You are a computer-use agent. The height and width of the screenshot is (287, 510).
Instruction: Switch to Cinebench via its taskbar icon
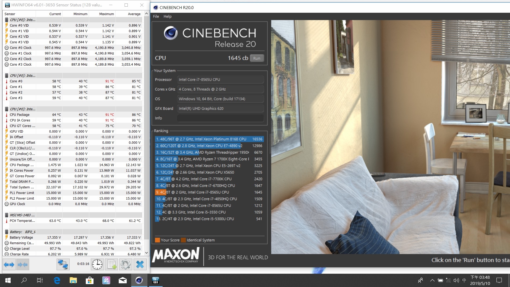click(x=139, y=280)
